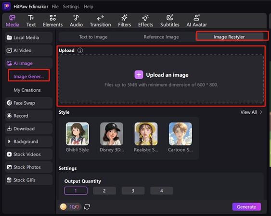Image resolution: width=271 pixels, height=216 pixels.
Task: Click the Upload info icon
Action: [80, 50]
